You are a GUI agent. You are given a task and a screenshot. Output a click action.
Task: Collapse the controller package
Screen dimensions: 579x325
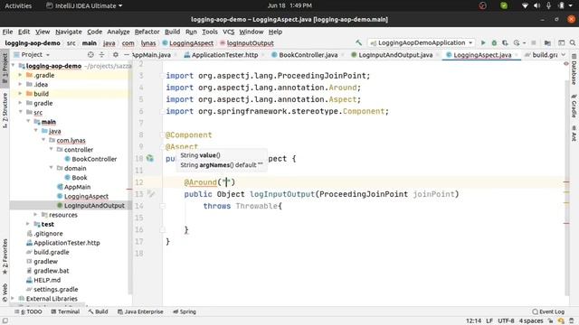(51, 149)
